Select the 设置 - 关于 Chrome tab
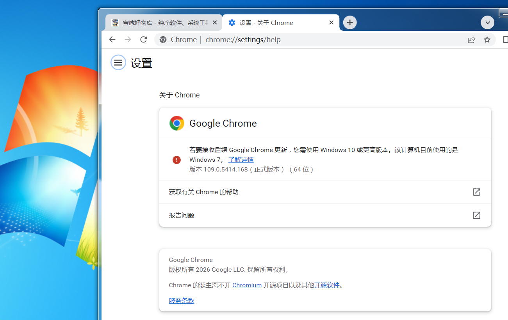 [x=281, y=23]
